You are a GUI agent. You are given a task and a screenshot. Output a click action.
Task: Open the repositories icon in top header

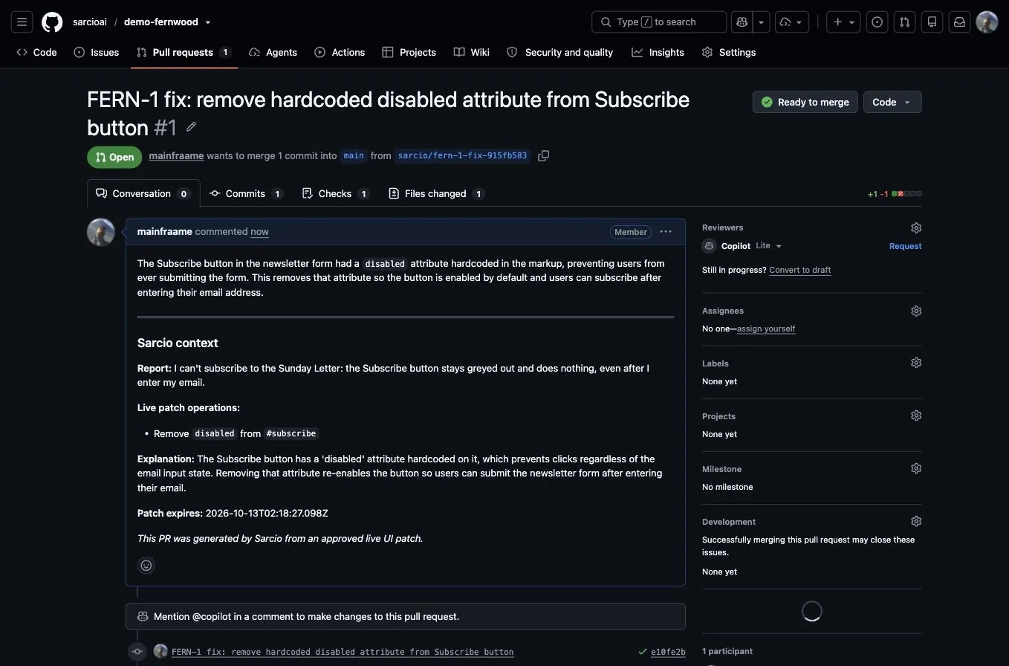pos(932,22)
